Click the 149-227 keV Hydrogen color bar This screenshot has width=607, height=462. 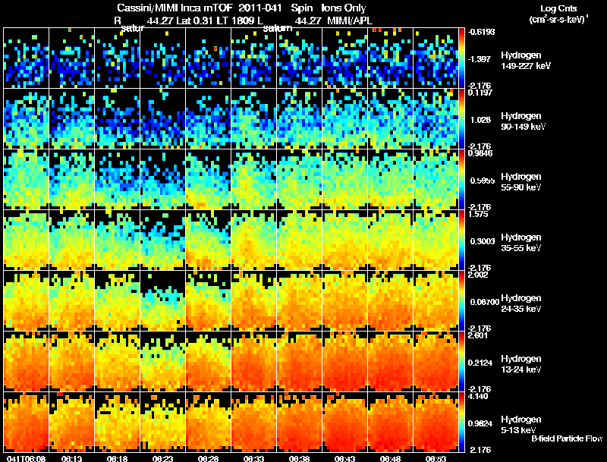click(461, 58)
